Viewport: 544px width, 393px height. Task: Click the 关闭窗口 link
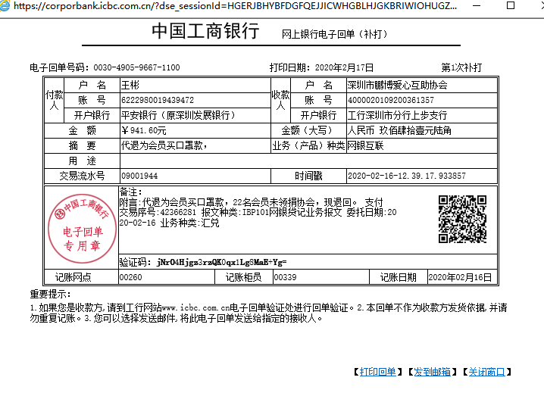point(486,372)
